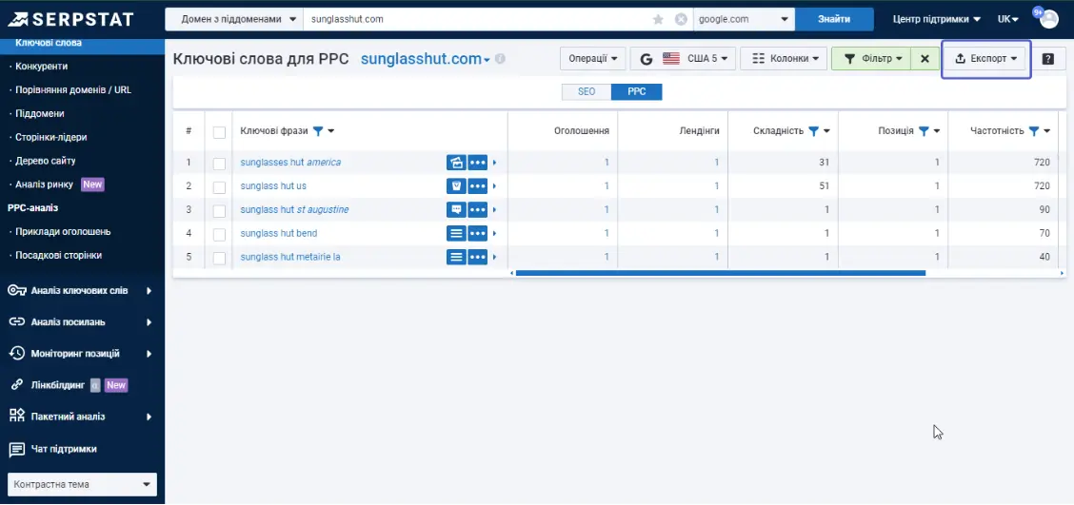Viewport: 1074px width, 505px height.
Task: Open Аналіз ринку in sidebar
Action: pyautogui.click(x=45, y=185)
